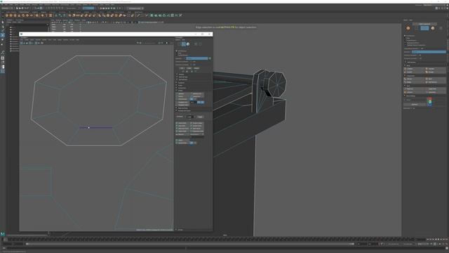Click the round shell selection icon in UV Toolkit
The height and width of the screenshot is (253, 449).
(188, 44)
